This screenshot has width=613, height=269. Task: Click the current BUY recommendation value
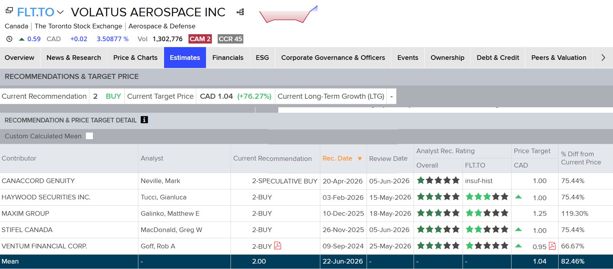click(114, 96)
